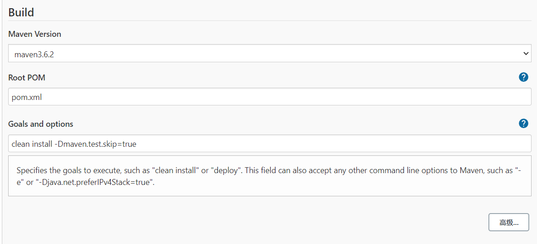Click the pom.xml text in field

coord(27,97)
